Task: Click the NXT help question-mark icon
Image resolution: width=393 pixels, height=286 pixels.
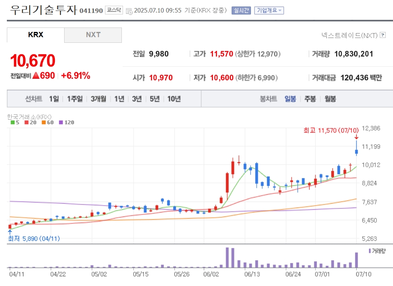Action: (x=383, y=35)
